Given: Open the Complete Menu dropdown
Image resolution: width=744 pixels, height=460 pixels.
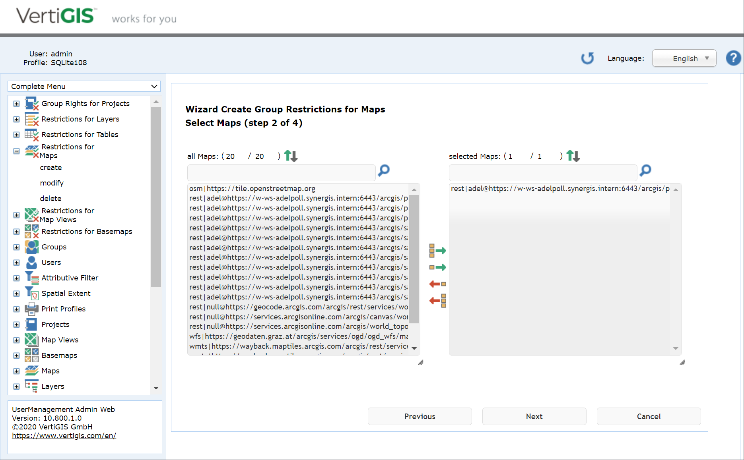Looking at the screenshot, I should click(x=84, y=86).
